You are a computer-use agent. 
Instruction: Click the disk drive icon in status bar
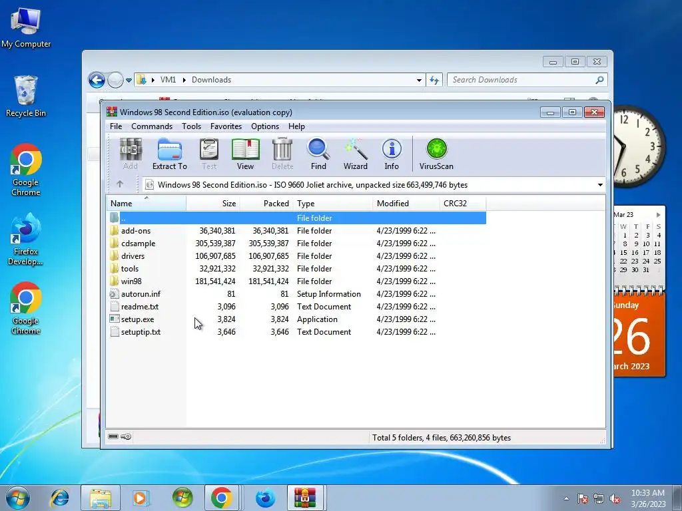113,436
